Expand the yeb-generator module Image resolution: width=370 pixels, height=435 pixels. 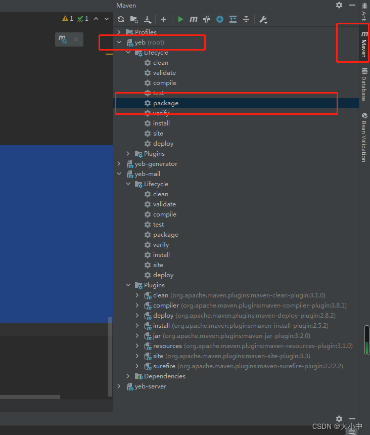coord(119,164)
